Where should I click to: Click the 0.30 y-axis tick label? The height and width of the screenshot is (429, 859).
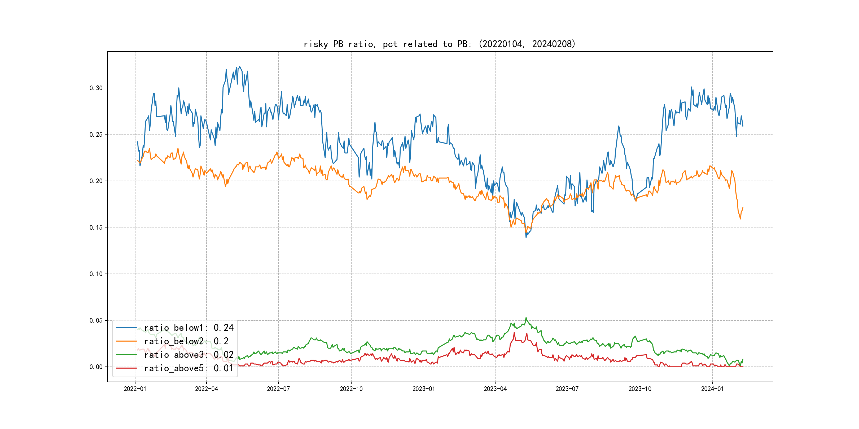[x=96, y=88]
